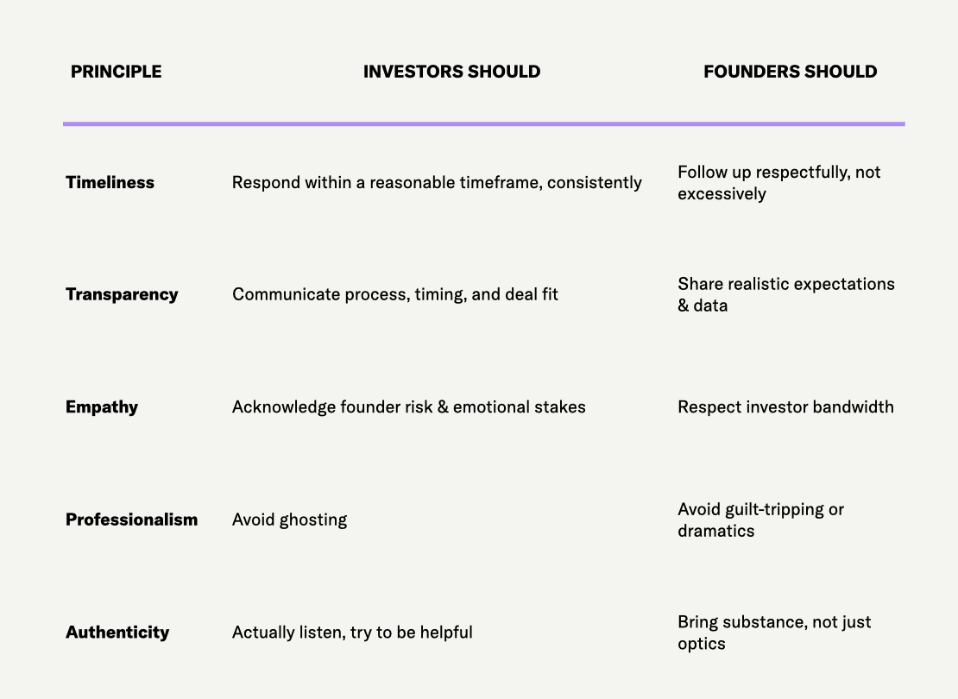Click the word 'dramatics'
The image size is (958, 699).
[x=715, y=531]
